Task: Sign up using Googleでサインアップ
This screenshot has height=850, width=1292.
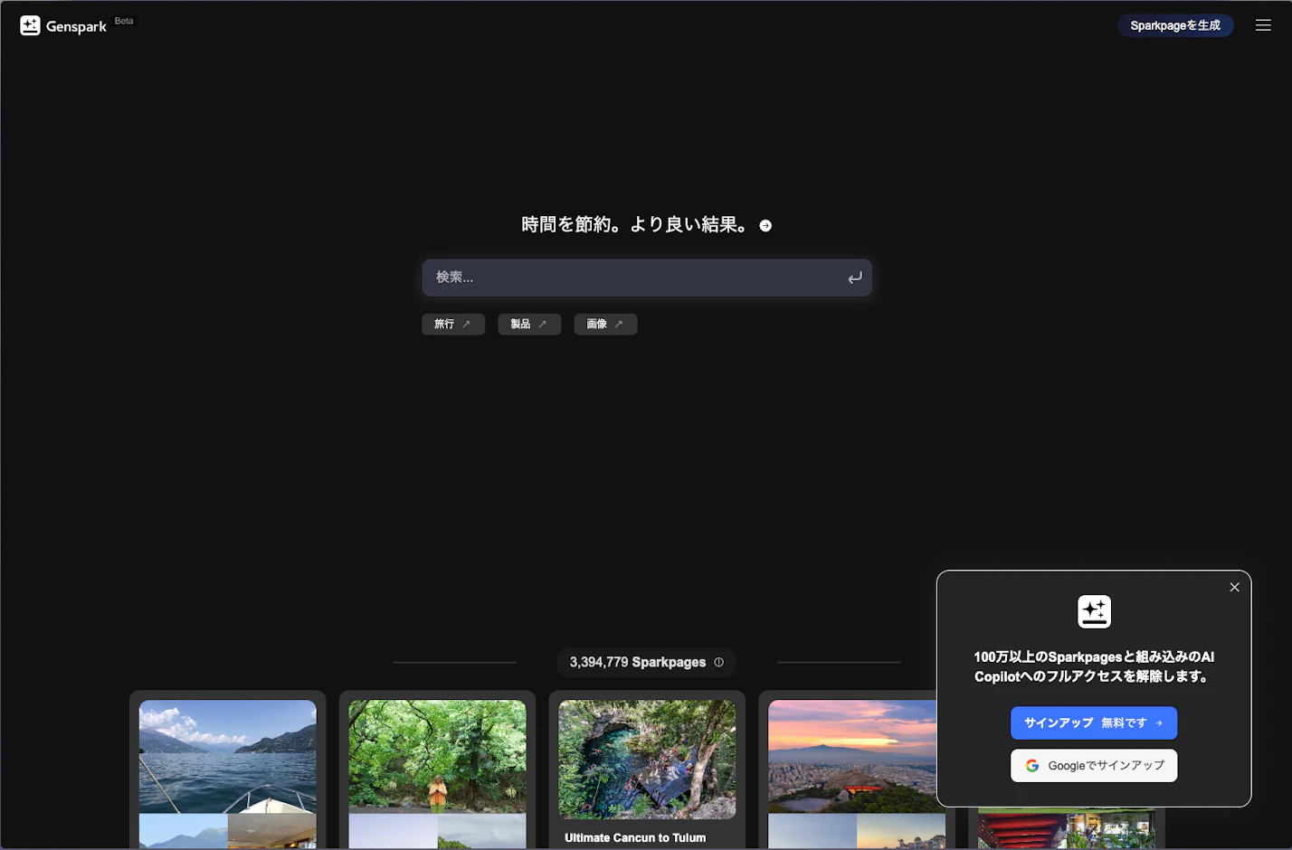Action: pos(1094,765)
